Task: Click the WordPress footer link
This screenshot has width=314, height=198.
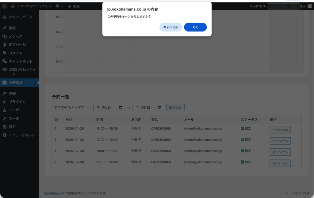Action: [x=52, y=193]
